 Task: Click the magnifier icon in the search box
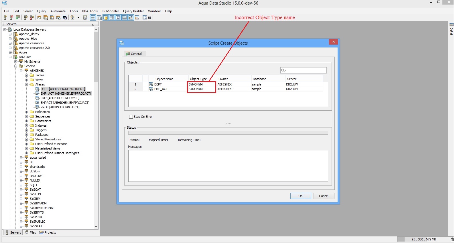(x=283, y=70)
